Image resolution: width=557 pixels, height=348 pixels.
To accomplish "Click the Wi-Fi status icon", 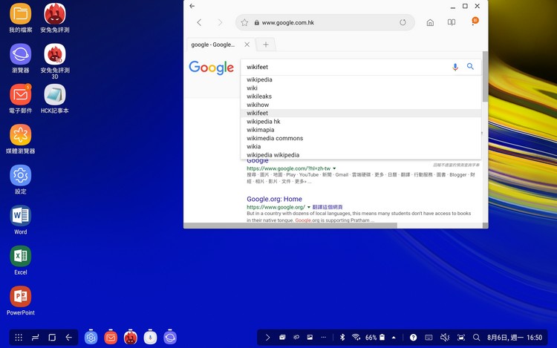I will click(356, 338).
